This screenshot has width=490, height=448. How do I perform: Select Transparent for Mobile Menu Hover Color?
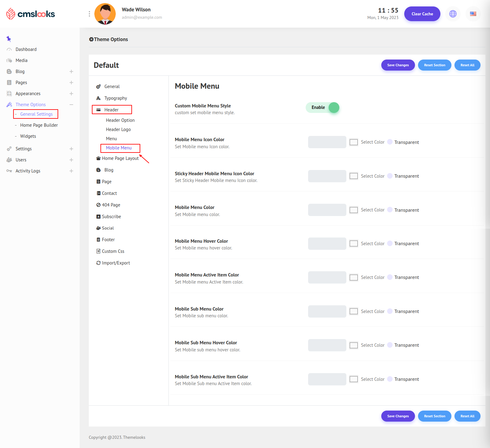[x=390, y=243]
